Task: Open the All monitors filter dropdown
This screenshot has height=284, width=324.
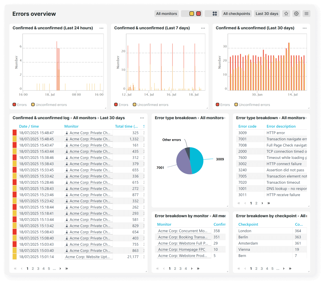Action: click(167, 14)
